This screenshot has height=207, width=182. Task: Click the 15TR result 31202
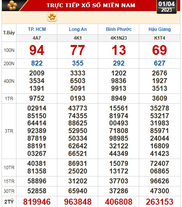[x=78, y=181]
